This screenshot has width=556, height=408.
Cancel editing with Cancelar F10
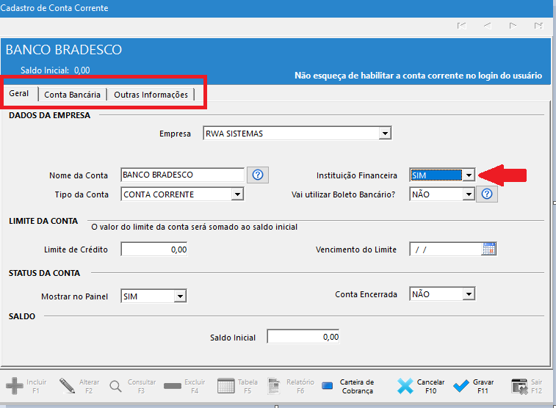(x=421, y=386)
